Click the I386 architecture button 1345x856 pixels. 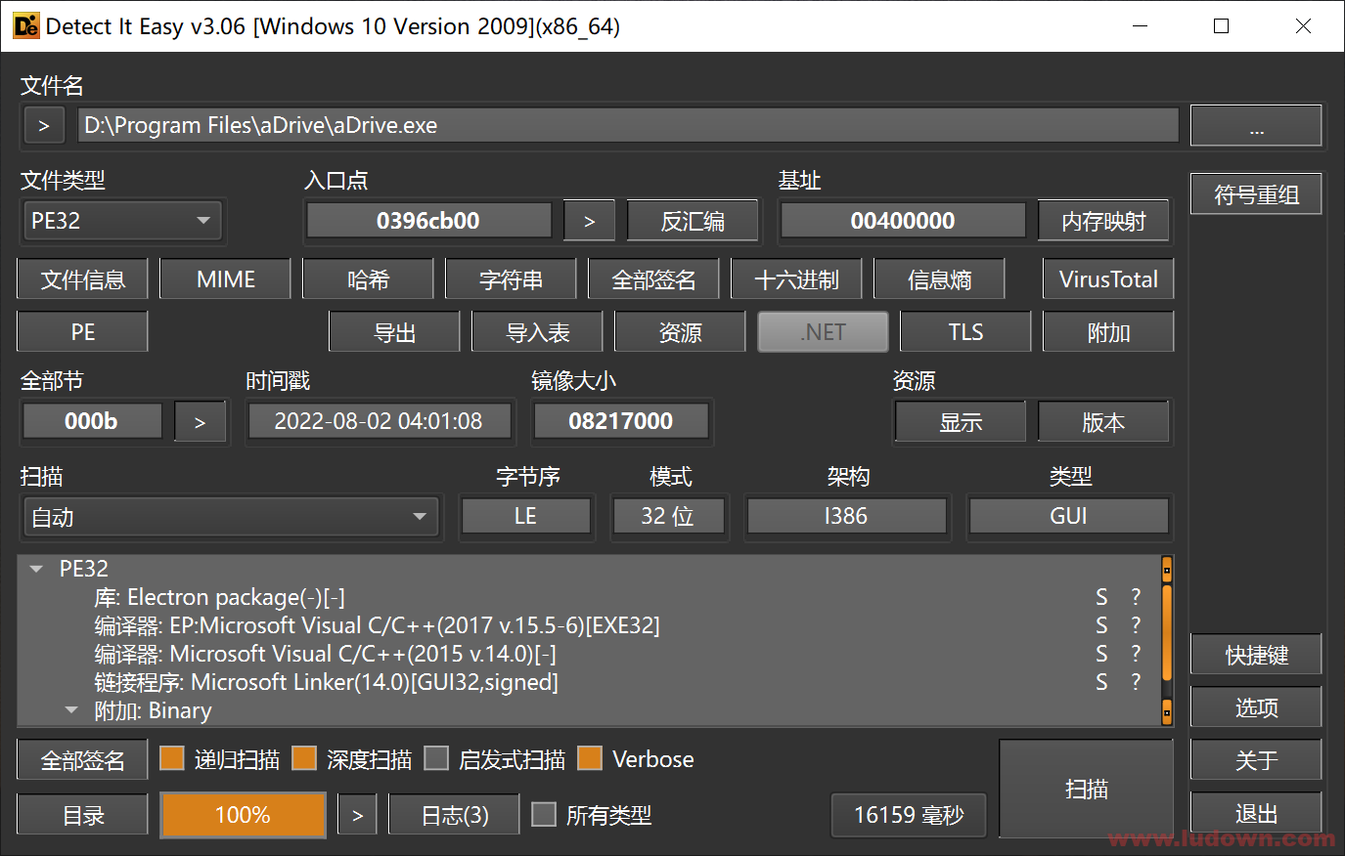[x=846, y=516]
